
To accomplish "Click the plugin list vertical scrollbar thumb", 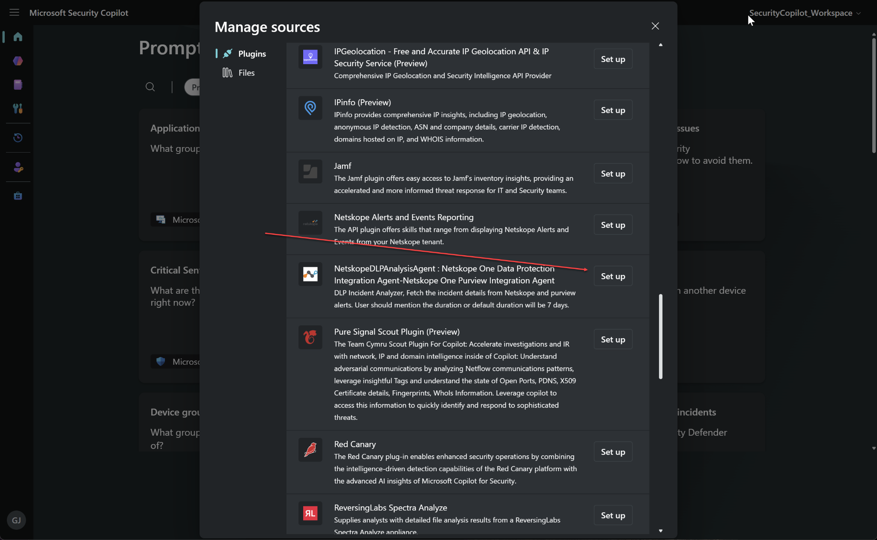I will [661, 336].
